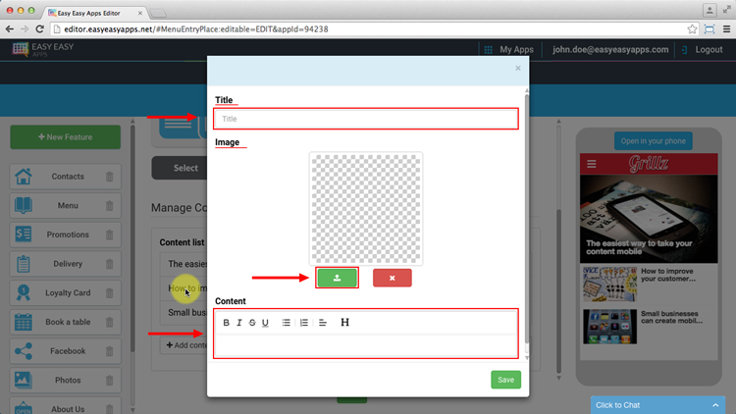Click the feature sidebar scrollbar
Screen dimensions: 736x414
[x=132, y=238]
